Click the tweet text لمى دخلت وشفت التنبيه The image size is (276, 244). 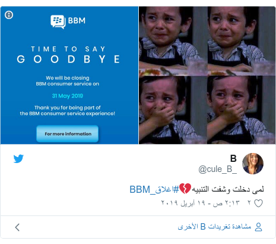pyautogui.click(x=228, y=189)
